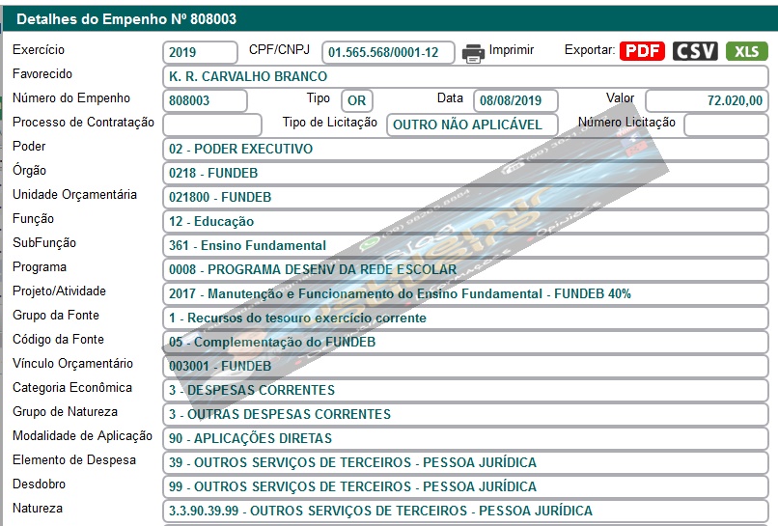
Task: Click the Imprimir link
Action: point(511,50)
